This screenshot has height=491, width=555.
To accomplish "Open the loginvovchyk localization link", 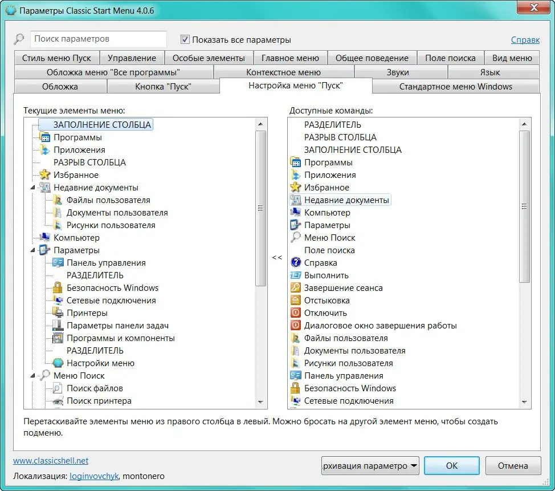I will pos(94,476).
